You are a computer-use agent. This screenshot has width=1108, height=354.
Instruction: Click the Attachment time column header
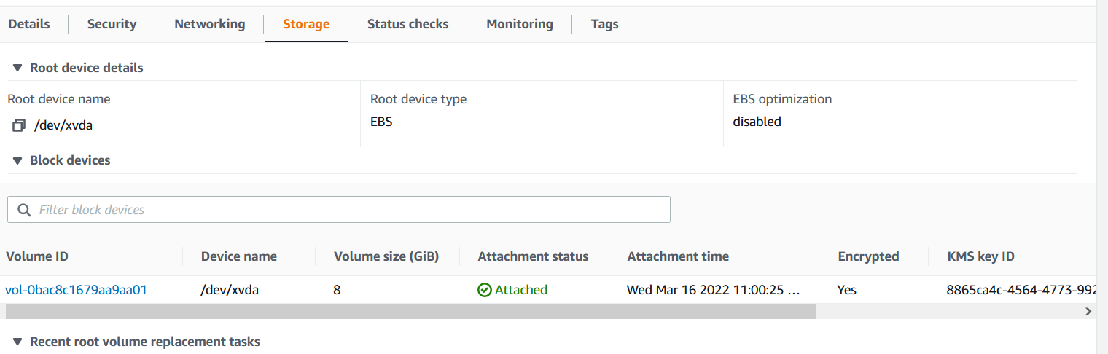point(678,256)
